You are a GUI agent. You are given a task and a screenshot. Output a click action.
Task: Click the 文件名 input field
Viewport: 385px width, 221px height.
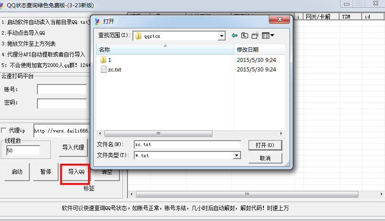pyautogui.click(x=188, y=145)
